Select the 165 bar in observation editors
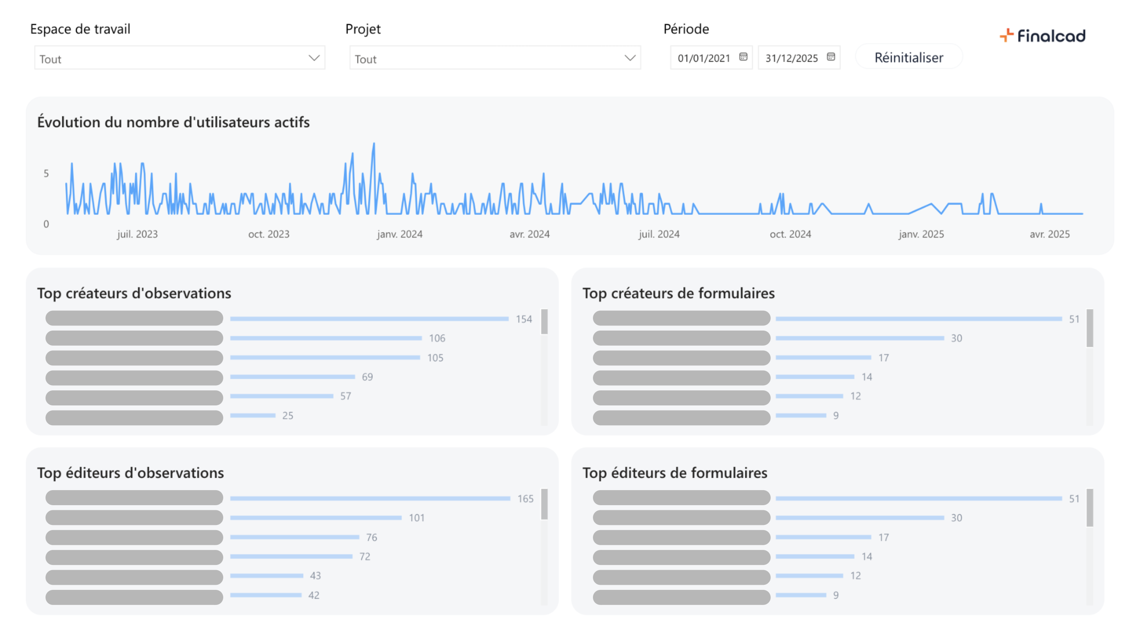1140x639 pixels. coord(370,498)
